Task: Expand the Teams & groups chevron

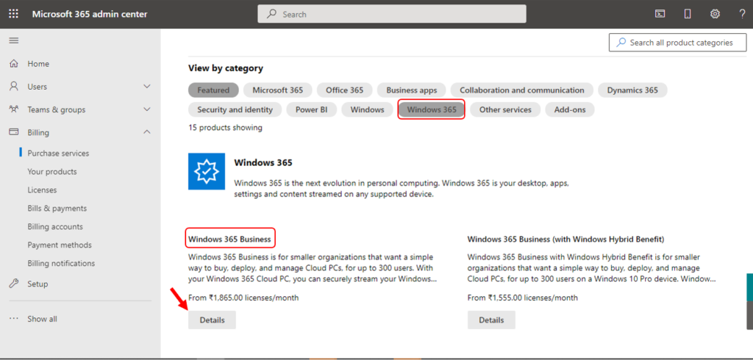Action: pyautogui.click(x=147, y=109)
